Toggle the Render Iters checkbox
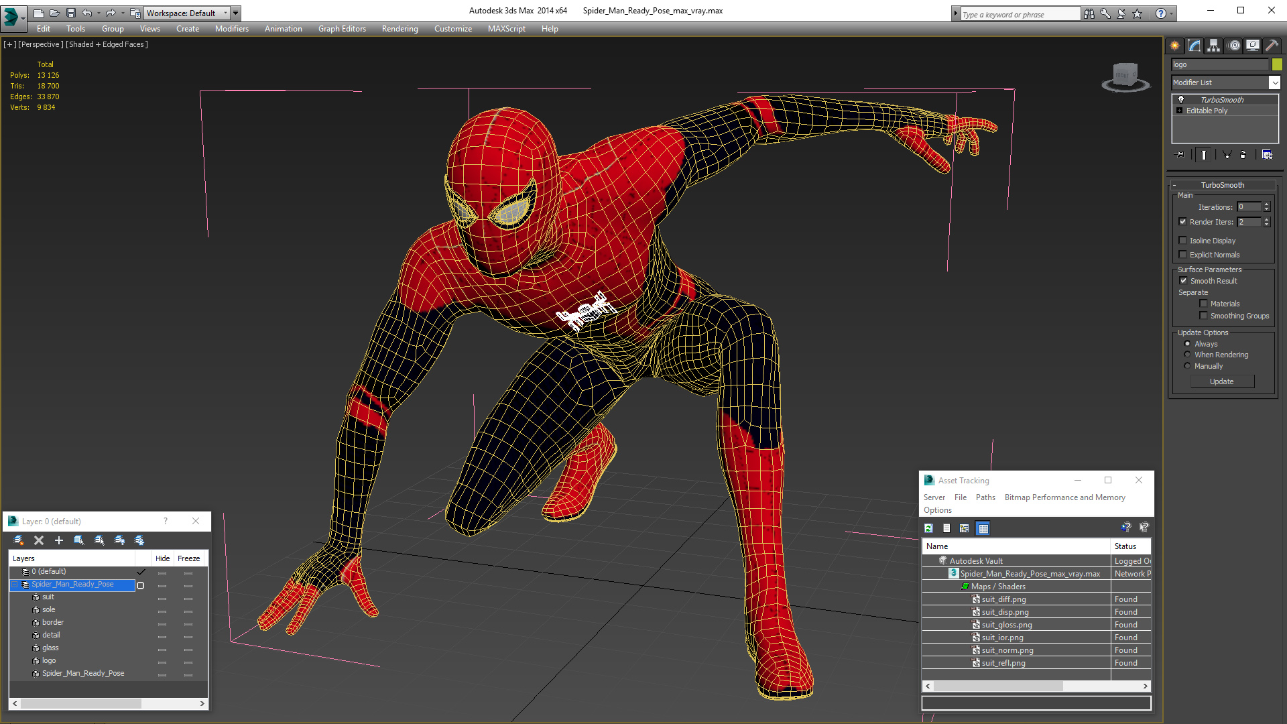 pyautogui.click(x=1183, y=222)
